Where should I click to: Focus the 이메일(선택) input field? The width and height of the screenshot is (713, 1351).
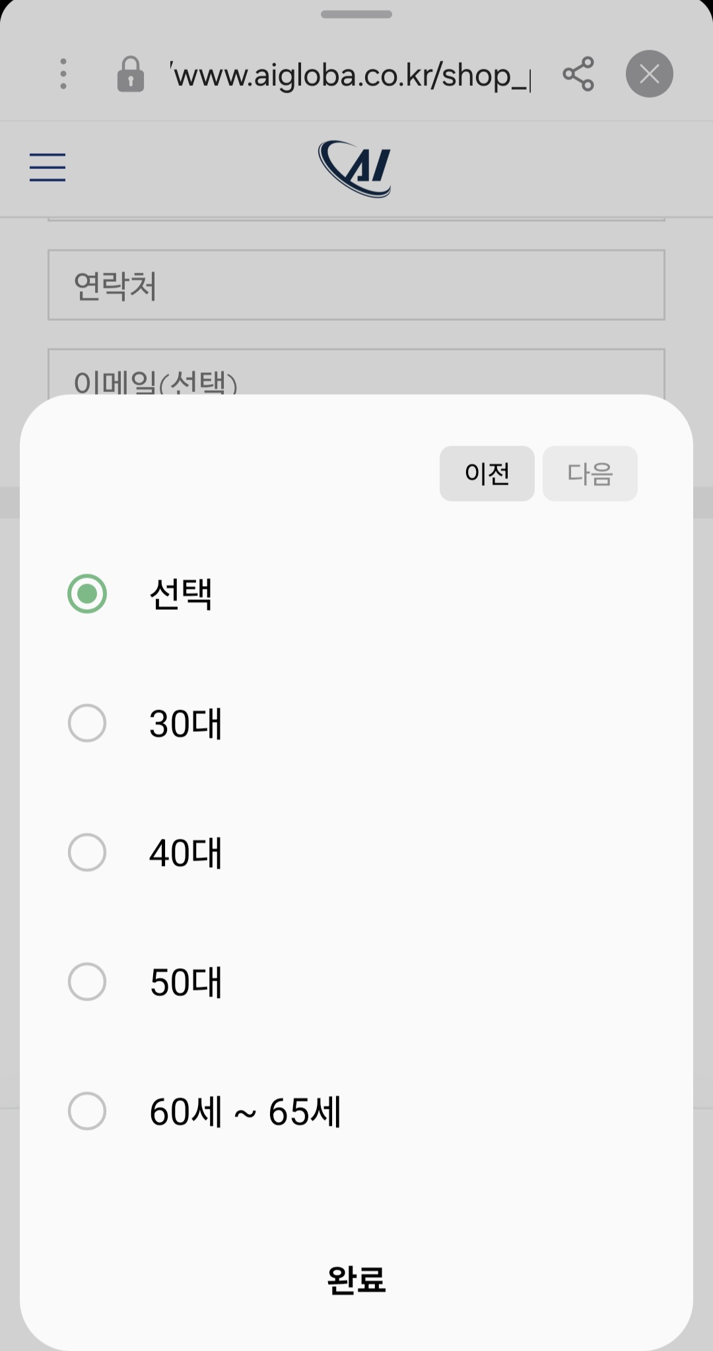[x=356, y=372]
